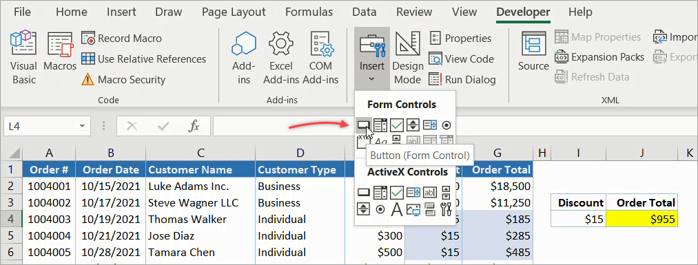Insert a Spin Button form control
The height and width of the screenshot is (265, 698).
(413, 125)
